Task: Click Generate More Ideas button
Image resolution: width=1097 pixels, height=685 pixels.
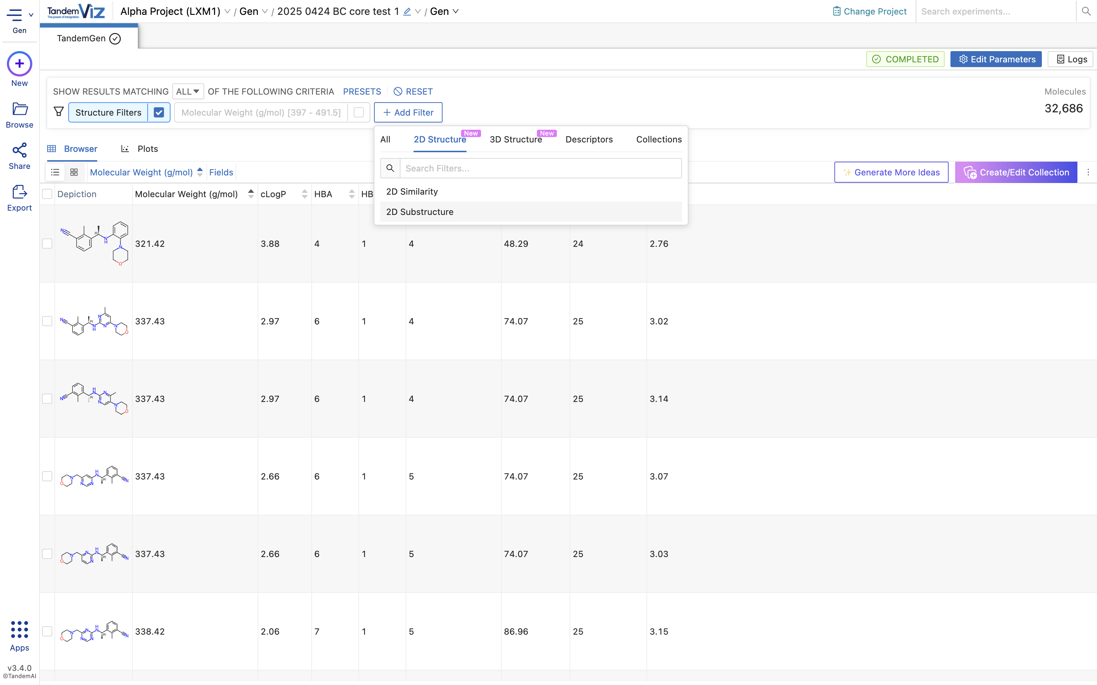Action: click(891, 172)
